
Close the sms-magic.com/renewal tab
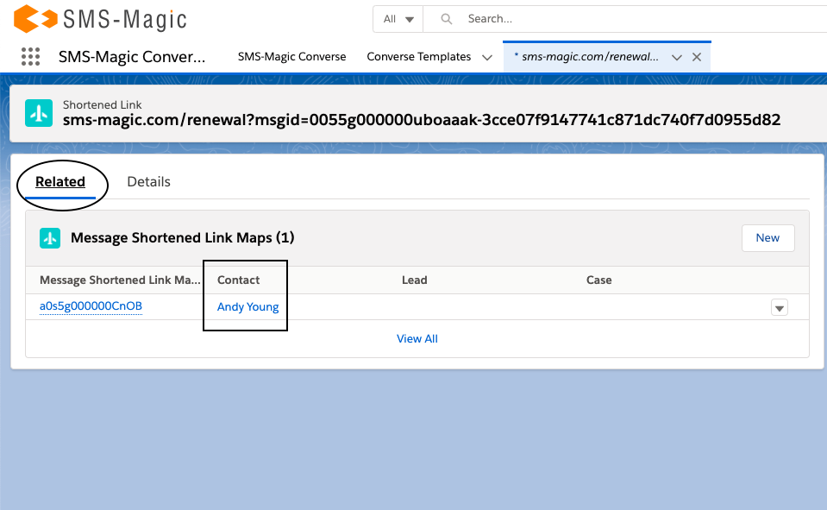pyautogui.click(x=697, y=57)
